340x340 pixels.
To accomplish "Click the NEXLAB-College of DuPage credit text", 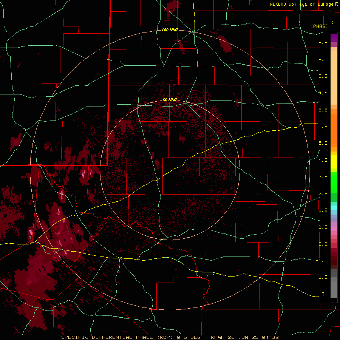I will [x=302, y=4].
